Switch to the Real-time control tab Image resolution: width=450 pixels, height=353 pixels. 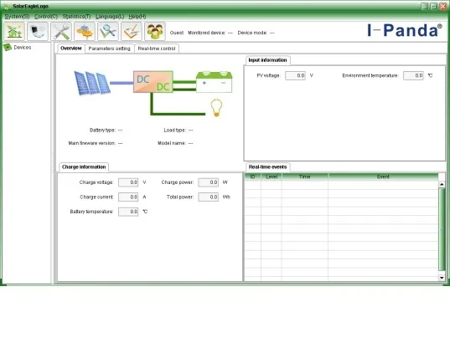157,49
